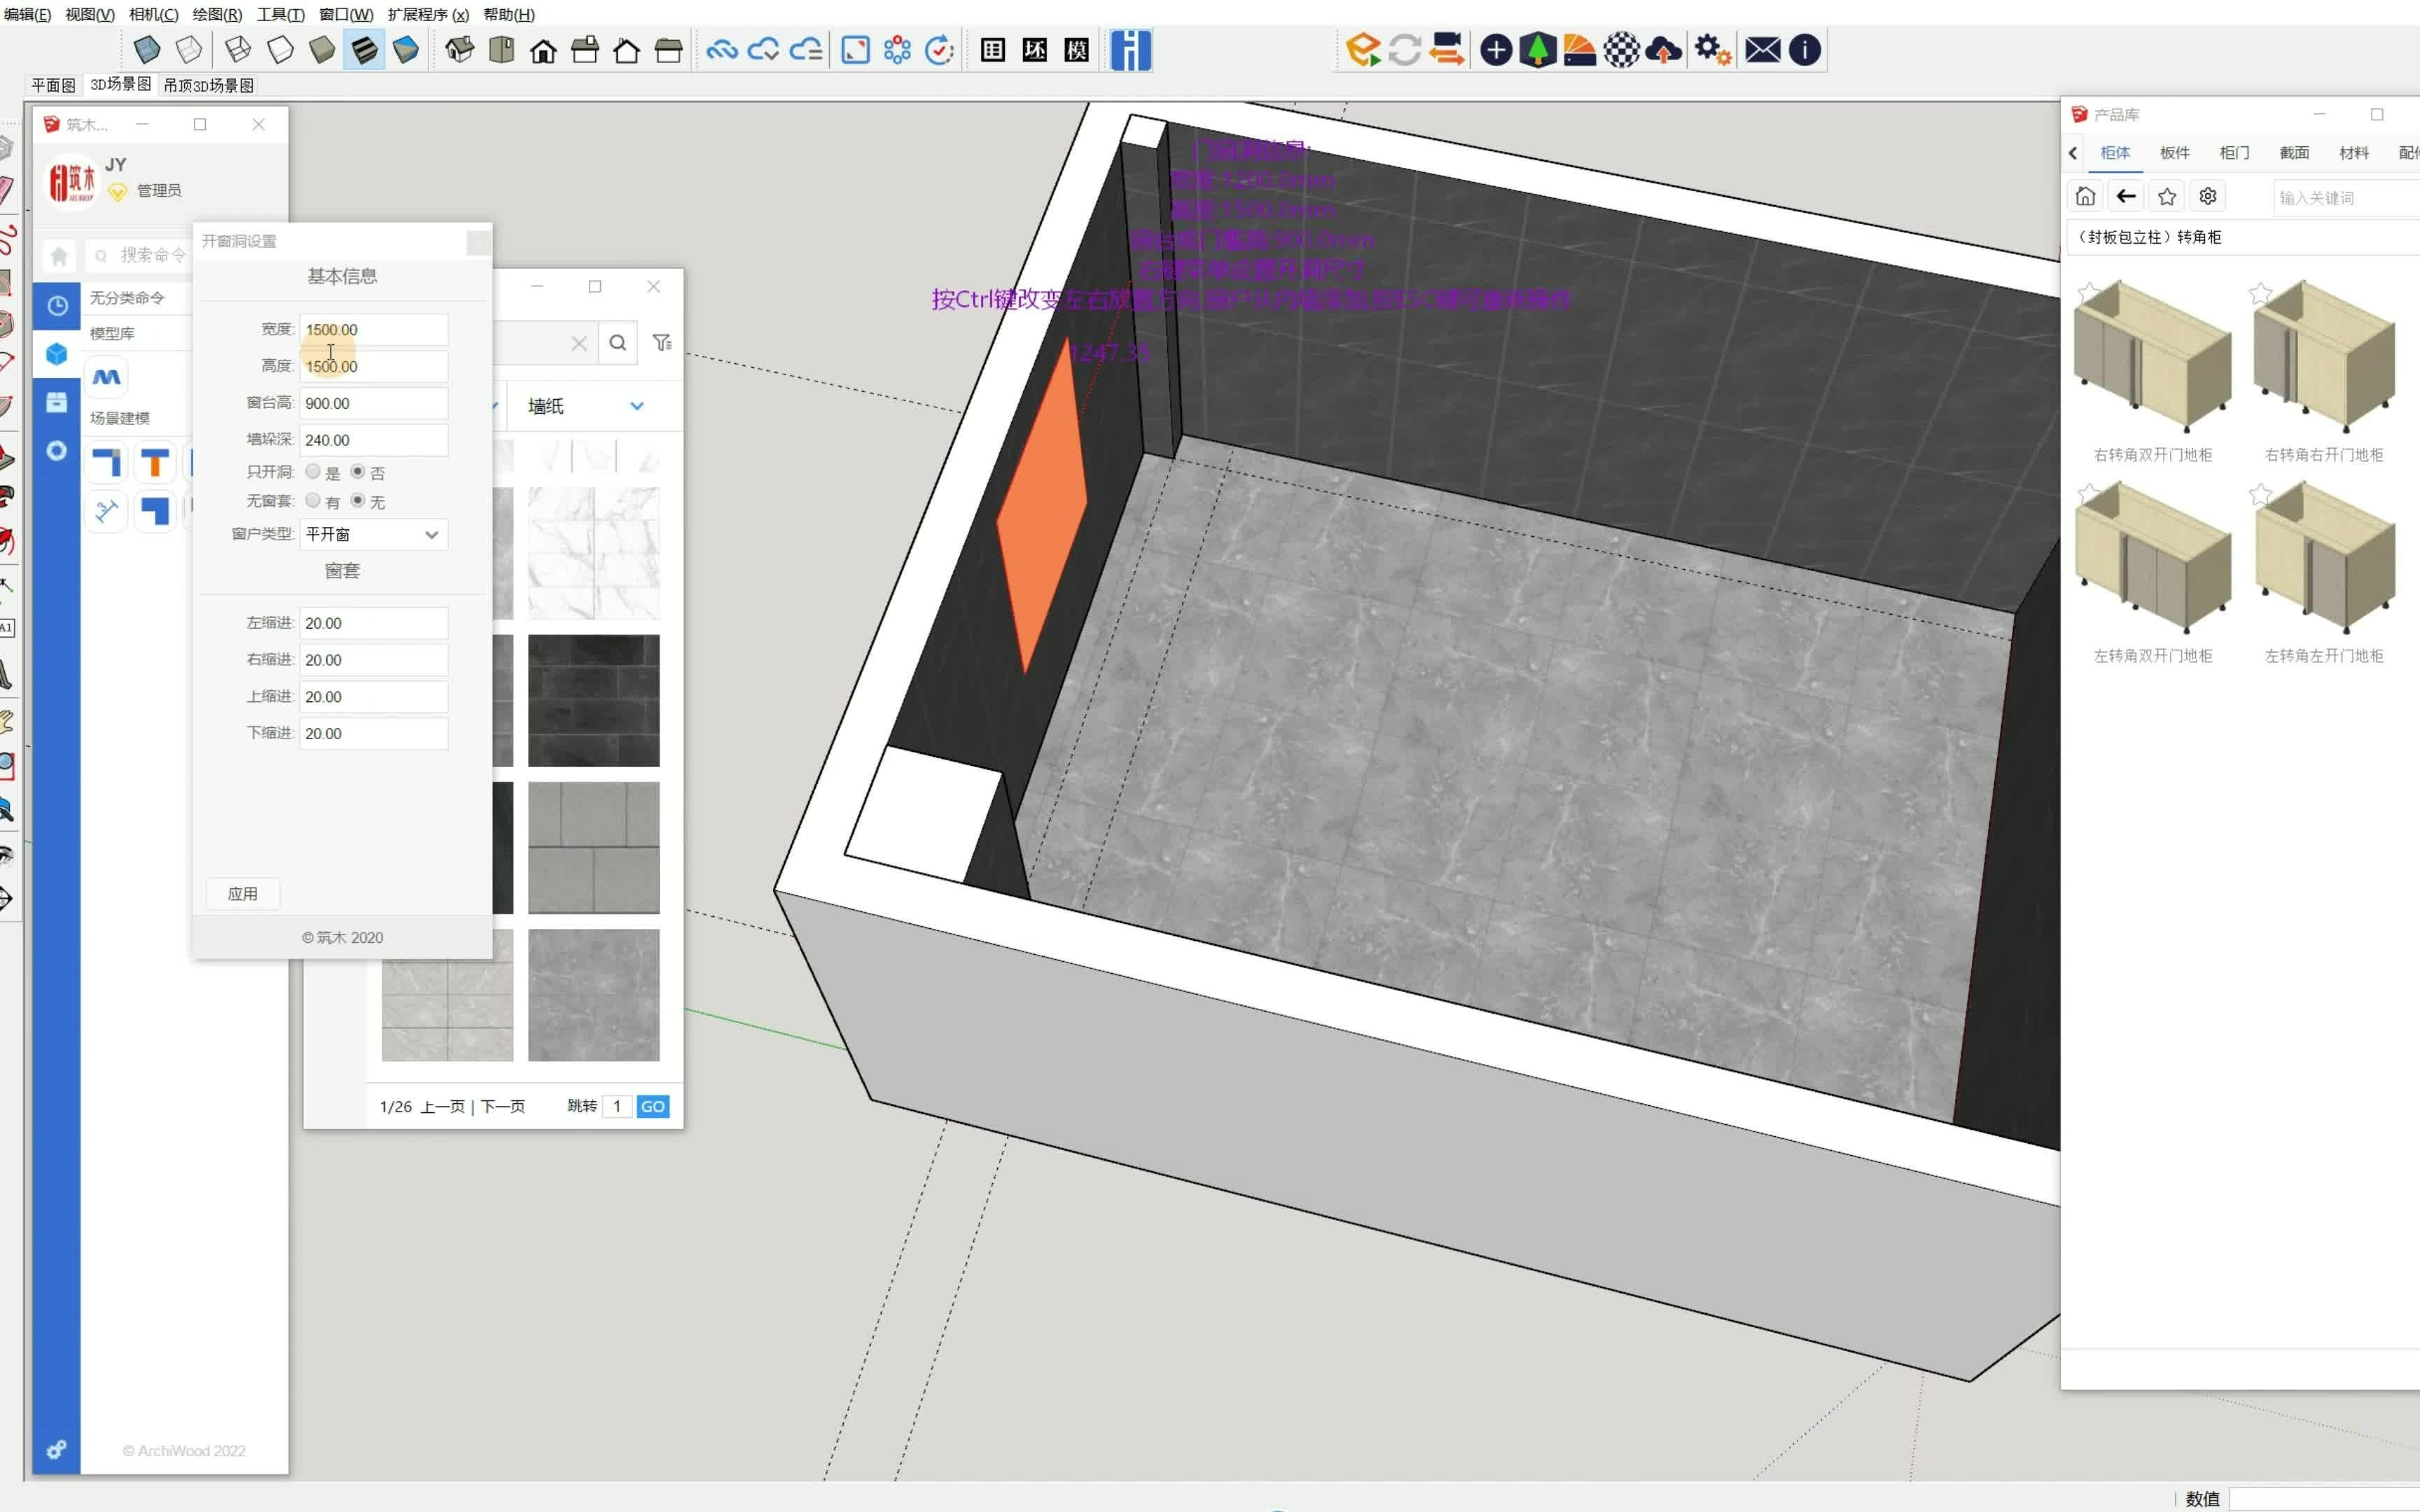The width and height of the screenshot is (2420, 1512).
Task: Click the dark circular plus icon
Action: pos(1495,49)
